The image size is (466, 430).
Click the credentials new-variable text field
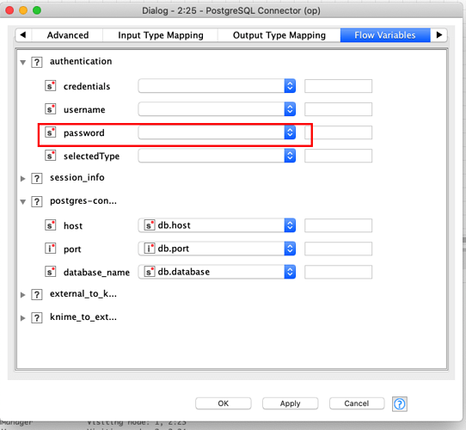click(338, 86)
